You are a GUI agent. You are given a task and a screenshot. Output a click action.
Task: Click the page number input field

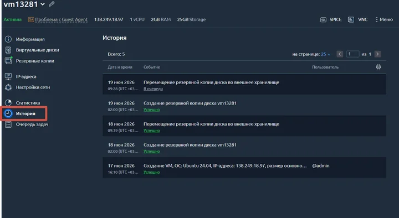(x=352, y=54)
